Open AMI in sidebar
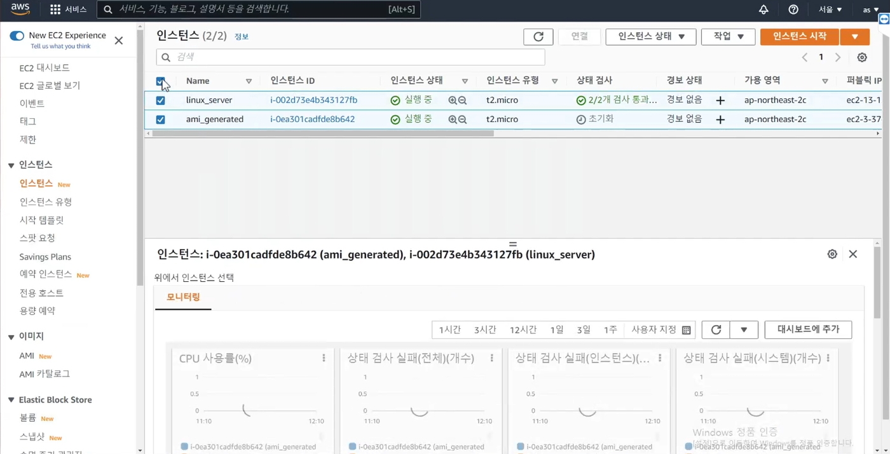Image resolution: width=890 pixels, height=454 pixels. point(27,356)
